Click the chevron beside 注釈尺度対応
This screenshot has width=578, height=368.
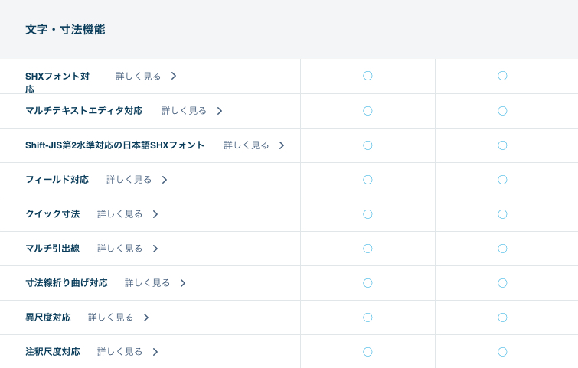click(155, 352)
